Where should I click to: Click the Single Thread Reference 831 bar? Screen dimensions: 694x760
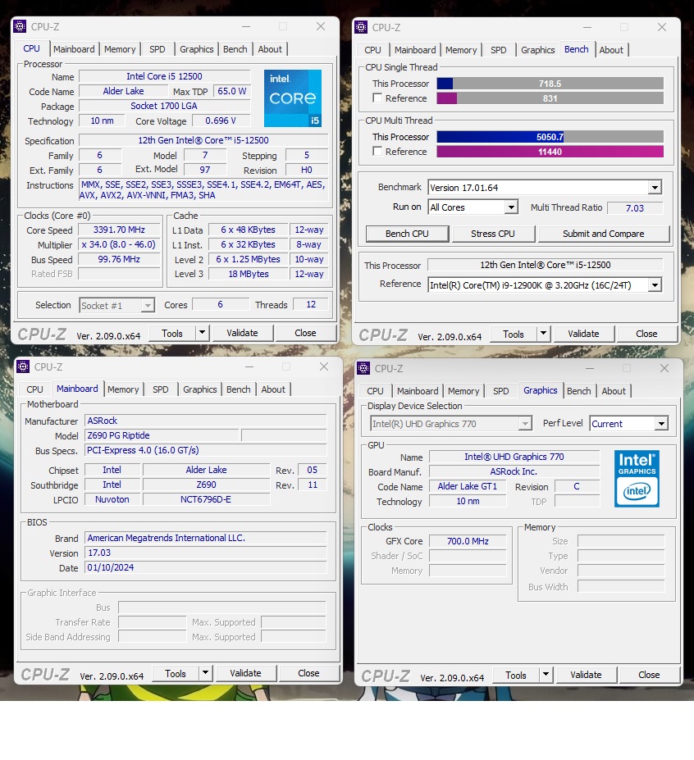[x=550, y=98]
